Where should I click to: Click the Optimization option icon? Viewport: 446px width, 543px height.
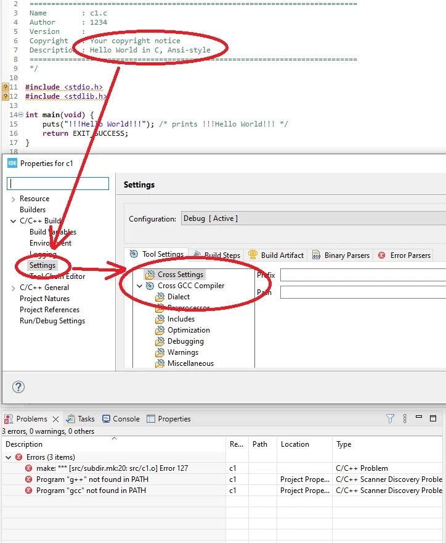[x=160, y=330]
